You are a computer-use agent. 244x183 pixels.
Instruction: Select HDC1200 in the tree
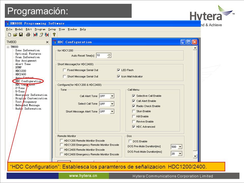(21, 71)
